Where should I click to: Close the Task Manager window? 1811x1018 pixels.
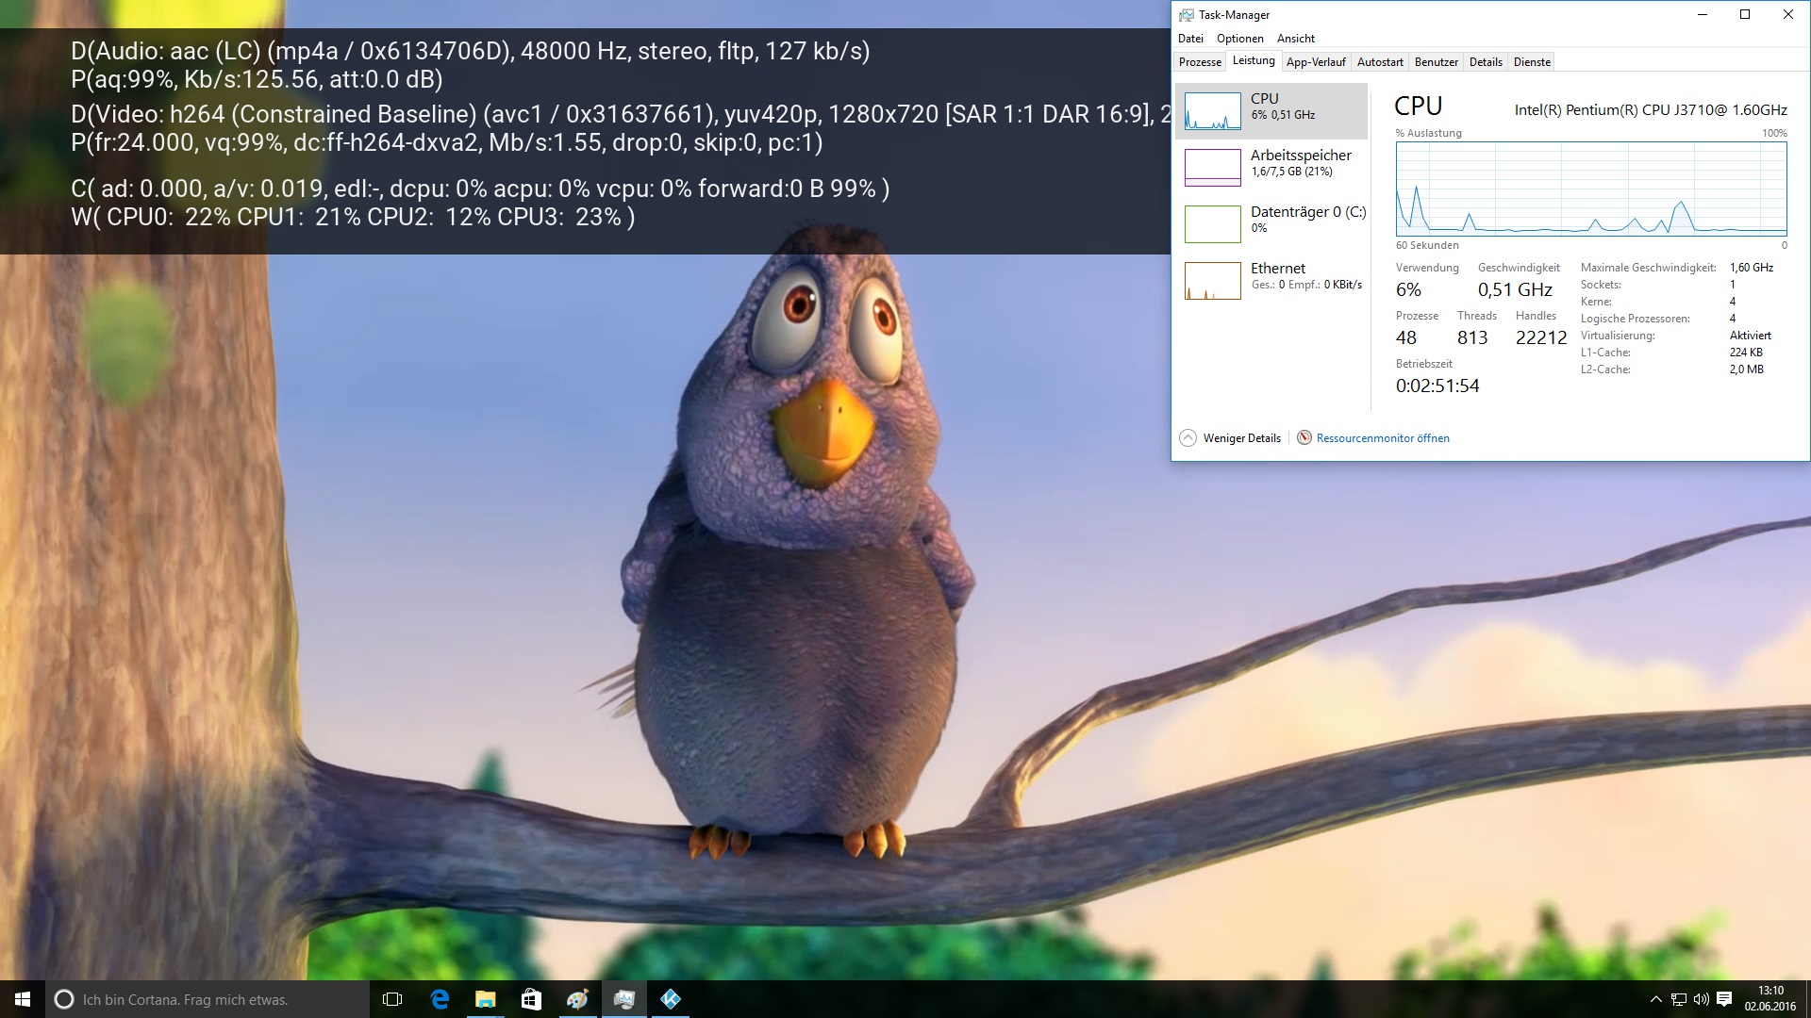pyautogui.click(x=1787, y=14)
